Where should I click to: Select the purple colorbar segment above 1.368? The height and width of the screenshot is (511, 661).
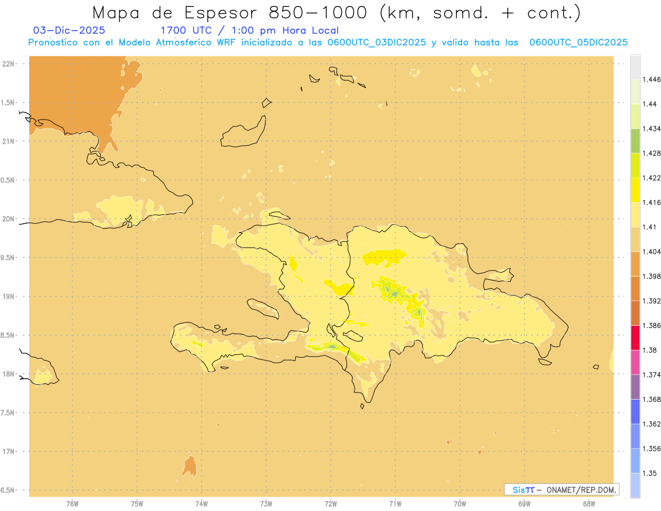coord(635,386)
